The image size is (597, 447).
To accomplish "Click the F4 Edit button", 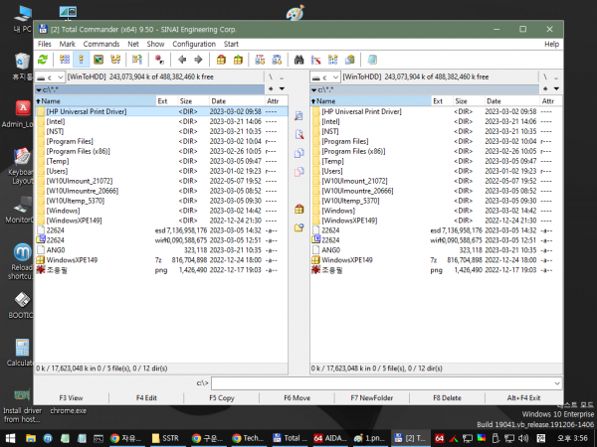I will tap(146, 398).
